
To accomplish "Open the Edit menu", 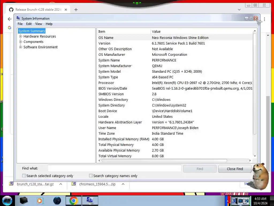I will [29, 24].
